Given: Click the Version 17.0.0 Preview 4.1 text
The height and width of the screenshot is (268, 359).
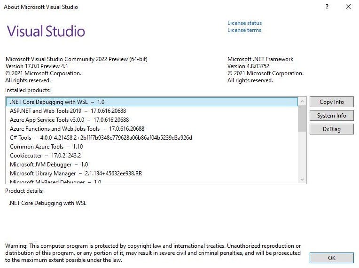Looking at the screenshot, I should tap(37, 66).
